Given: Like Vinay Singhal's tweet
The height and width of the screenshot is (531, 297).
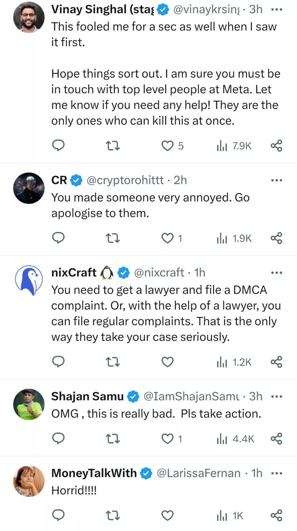Looking at the screenshot, I should point(168,145).
